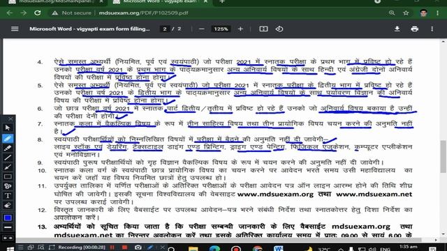Image resolution: width=447 pixels, height=251 pixels.
Task: Select the cursor pointer tool in annotation panel
Action: (x=8, y=128)
